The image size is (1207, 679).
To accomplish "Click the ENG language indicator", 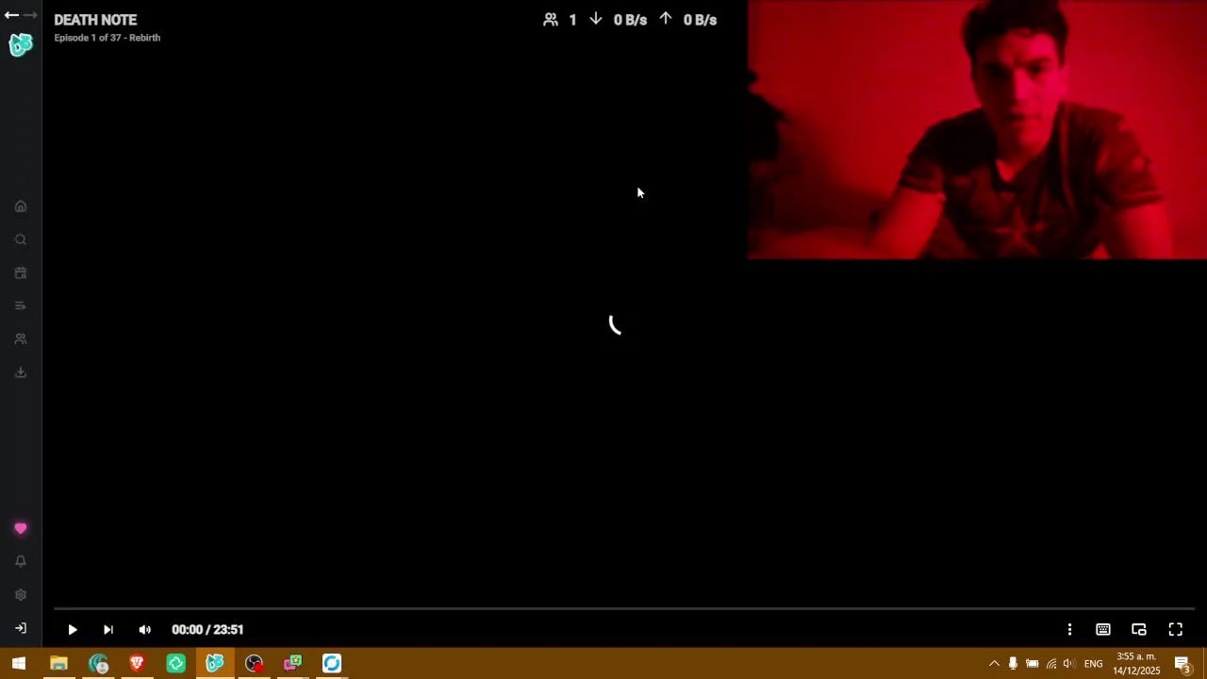I will (1094, 664).
